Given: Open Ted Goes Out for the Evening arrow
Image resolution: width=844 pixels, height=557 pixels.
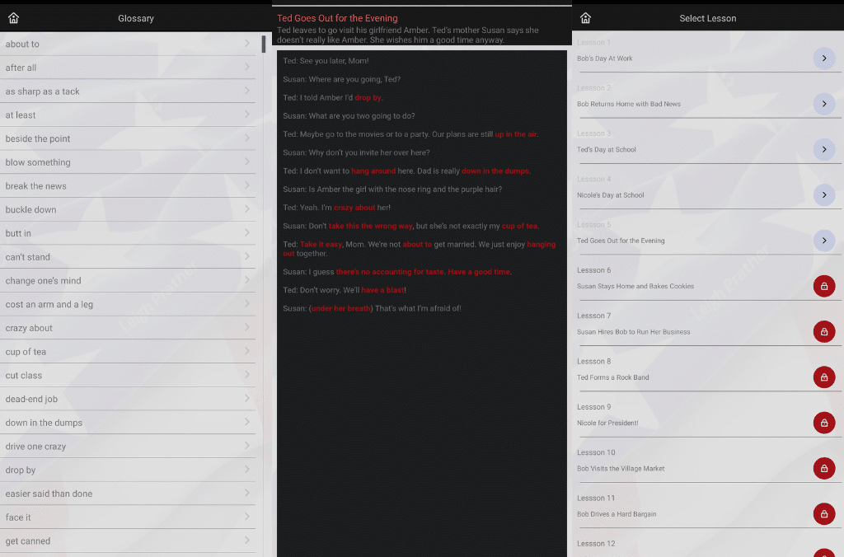Looking at the screenshot, I should click(823, 241).
